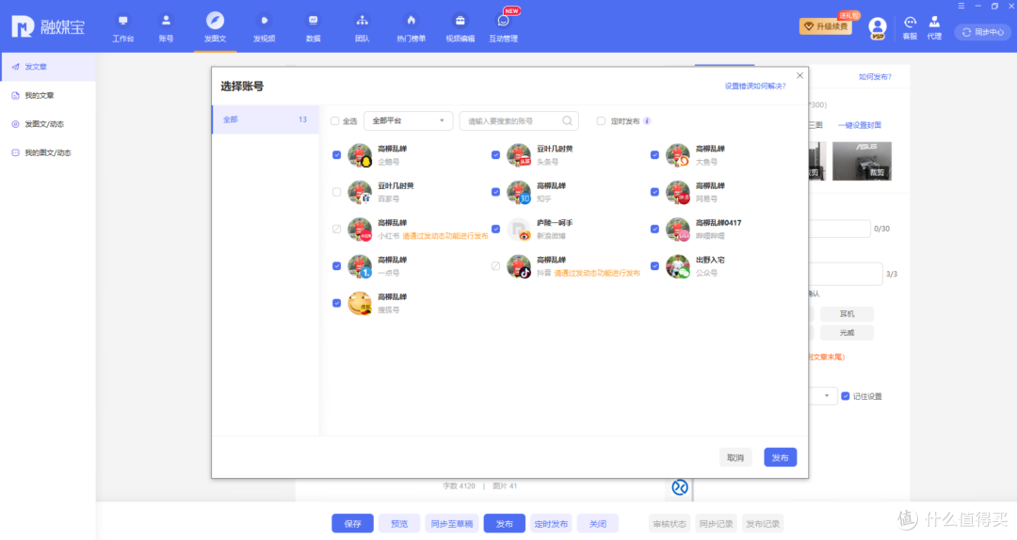
Task: Open the 设置错误如何解决? link
Action: pyautogui.click(x=755, y=86)
